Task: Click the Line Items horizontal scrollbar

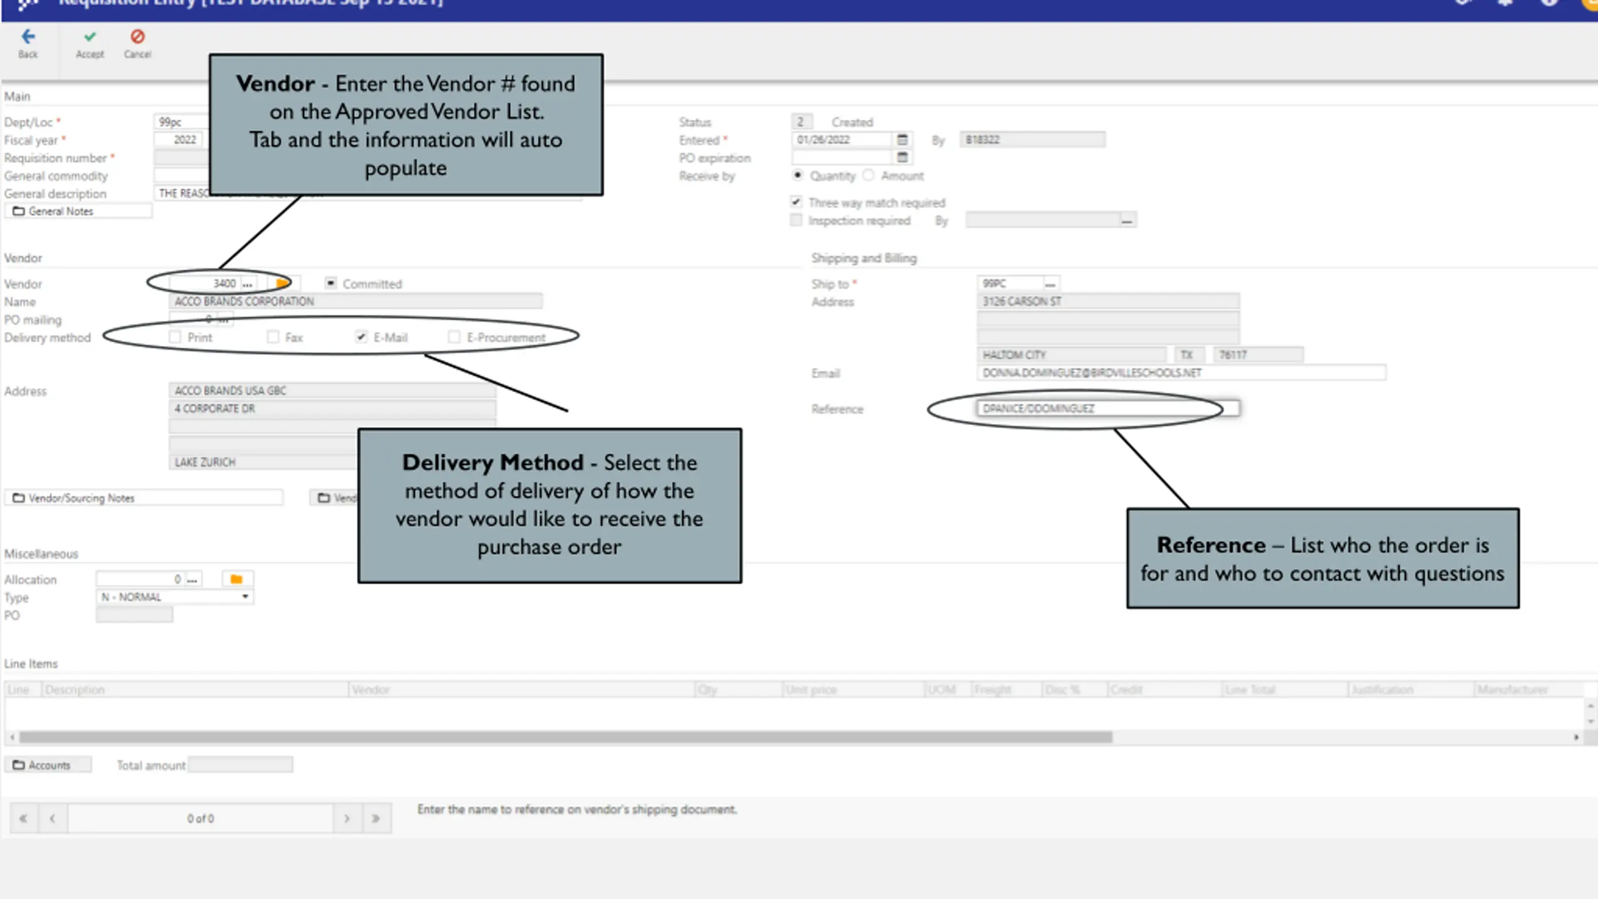Action: point(565,737)
